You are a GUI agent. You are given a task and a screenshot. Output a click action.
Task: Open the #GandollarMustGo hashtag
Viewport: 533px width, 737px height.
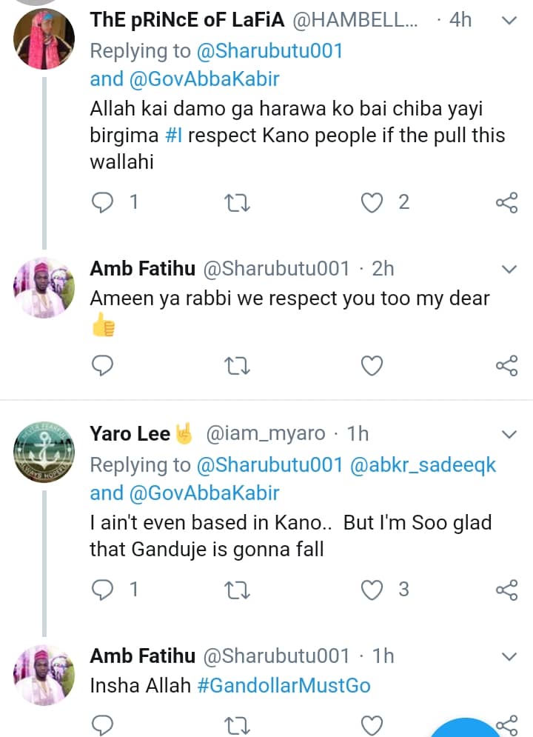point(284,685)
